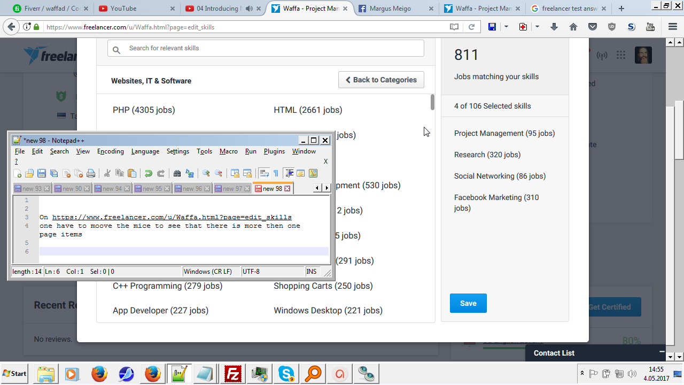684x385 pixels.
Task: Open Replace dialog icon in Notepad++
Action: pyautogui.click(x=189, y=173)
